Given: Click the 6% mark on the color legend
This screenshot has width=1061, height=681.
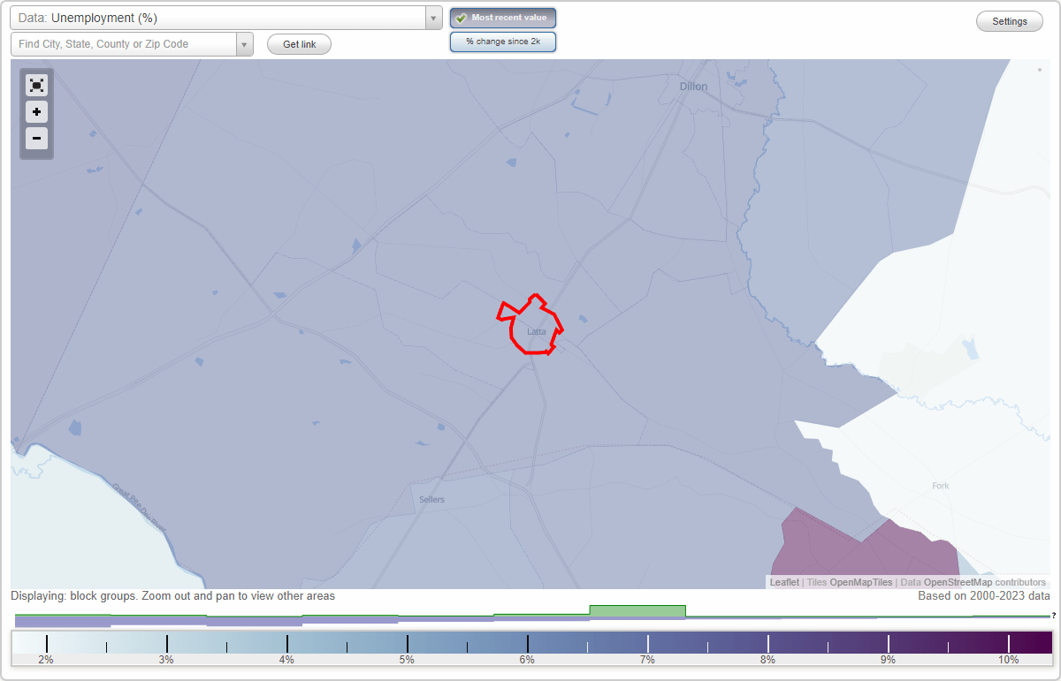Looking at the screenshot, I should pyautogui.click(x=526, y=642).
